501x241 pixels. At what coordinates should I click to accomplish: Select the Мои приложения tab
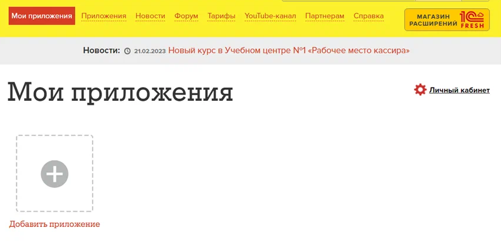coord(42,16)
